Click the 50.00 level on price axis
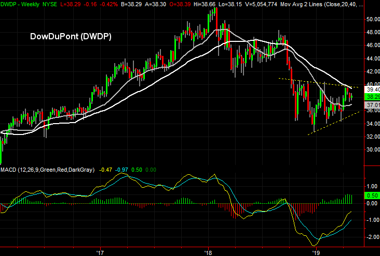Viewport: 380px width, 256px height. [x=369, y=19]
